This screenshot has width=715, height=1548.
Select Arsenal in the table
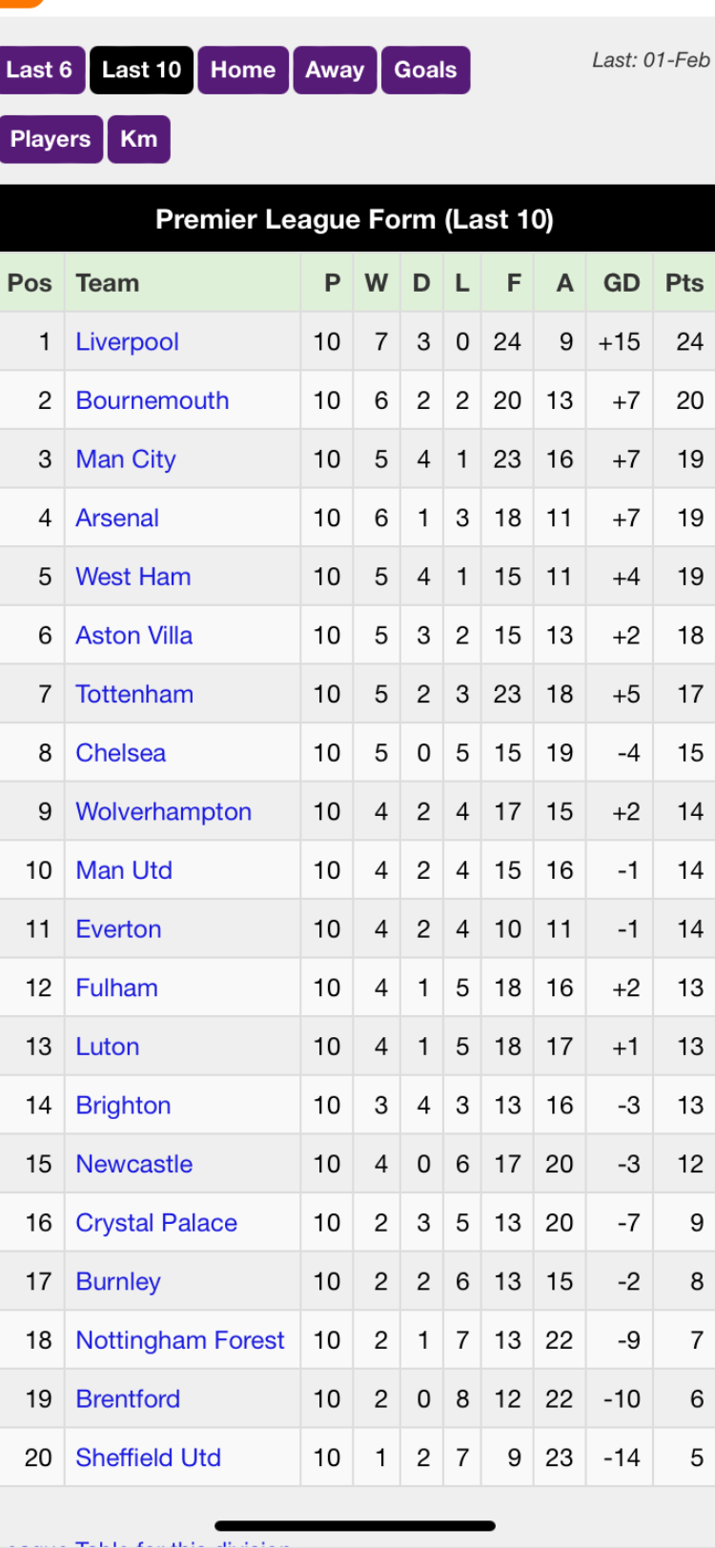(117, 518)
